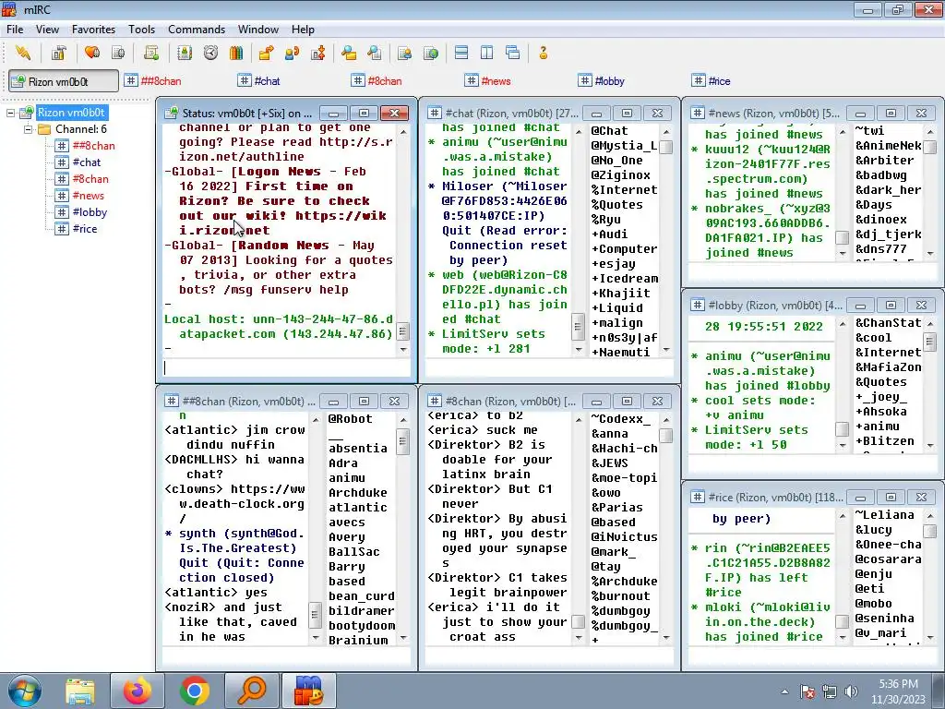The image size is (945, 709).
Task: Click scroll-down arrow of #rice nick list
Action: click(930, 637)
